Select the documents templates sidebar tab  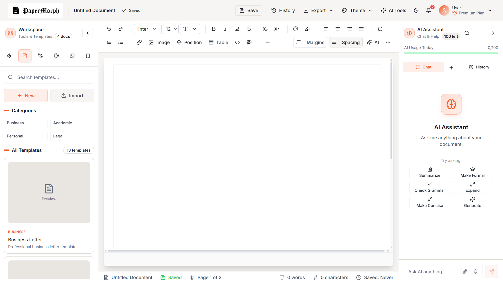(25, 56)
